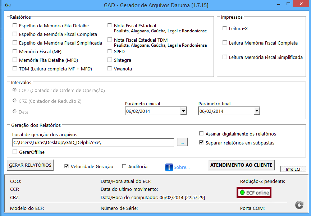Viewport: 311px width, 216px height.
Task: Check Leitura Memória Fiscal Simplificada
Action: [x=225, y=57]
